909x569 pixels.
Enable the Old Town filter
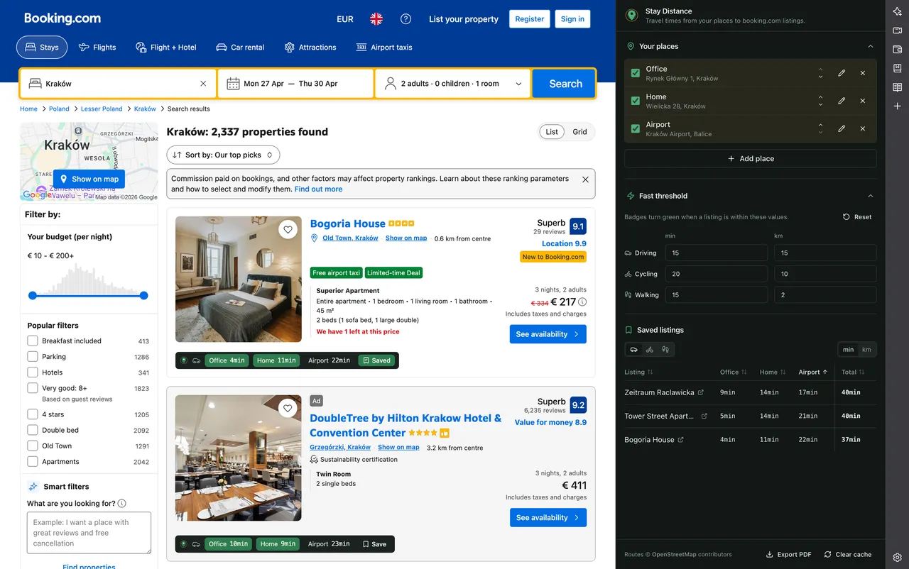[33, 446]
